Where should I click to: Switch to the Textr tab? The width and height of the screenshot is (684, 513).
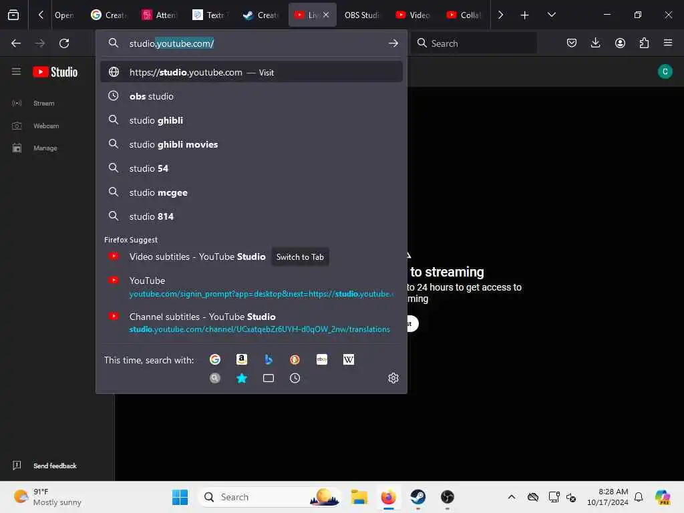(x=210, y=15)
